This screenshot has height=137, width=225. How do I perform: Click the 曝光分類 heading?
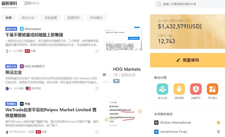pos(160,78)
